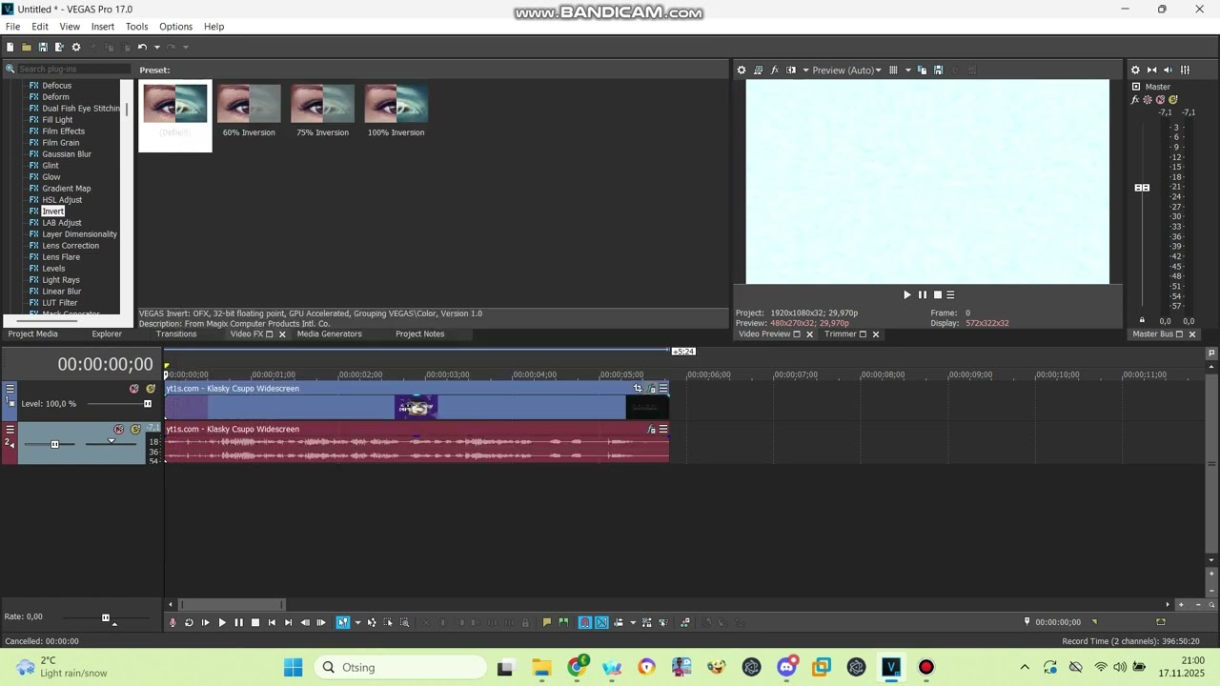Click Record button in transport bar
The height and width of the screenshot is (686, 1220).
[x=173, y=622]
